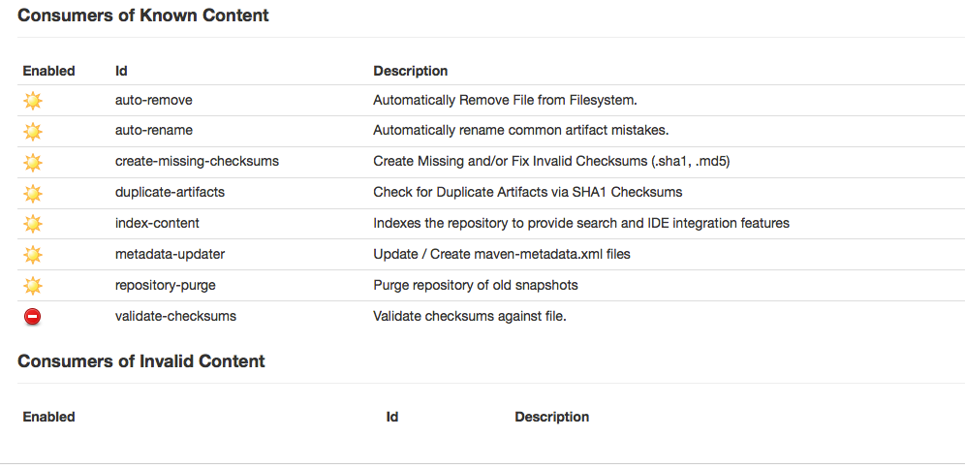Viewport: 965px width, 469px height.
Task: Enable the validate-checksums red disabled icon
Action: point(33,316)
